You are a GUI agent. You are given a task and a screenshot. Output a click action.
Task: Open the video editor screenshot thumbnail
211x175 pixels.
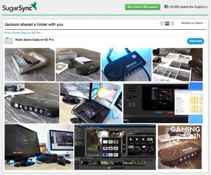pyautogui.click(x=115, y=147)
